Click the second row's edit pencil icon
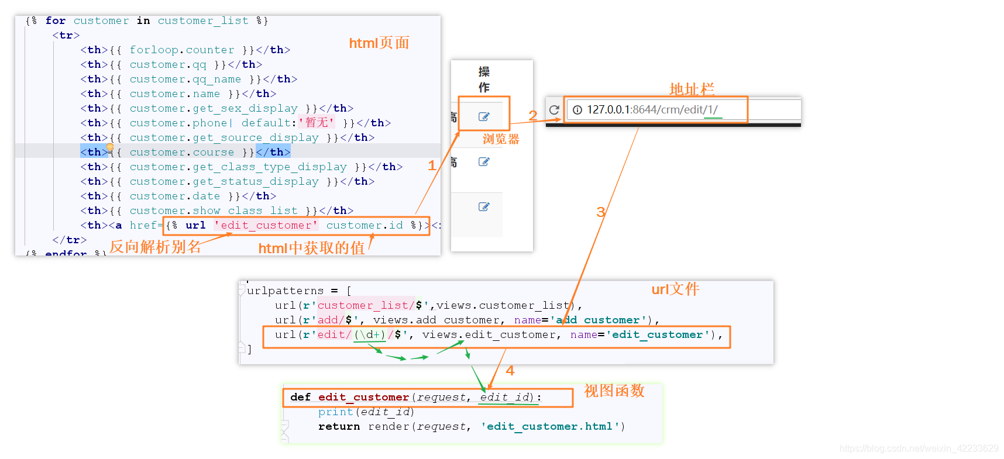Viewport: 1004px width, 459px height. [x=484, y=161]
